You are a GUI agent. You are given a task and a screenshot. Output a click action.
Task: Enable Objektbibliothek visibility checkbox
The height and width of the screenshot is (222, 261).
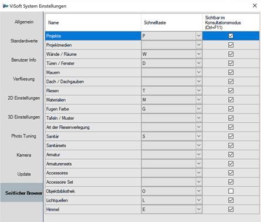coord(231,191)
